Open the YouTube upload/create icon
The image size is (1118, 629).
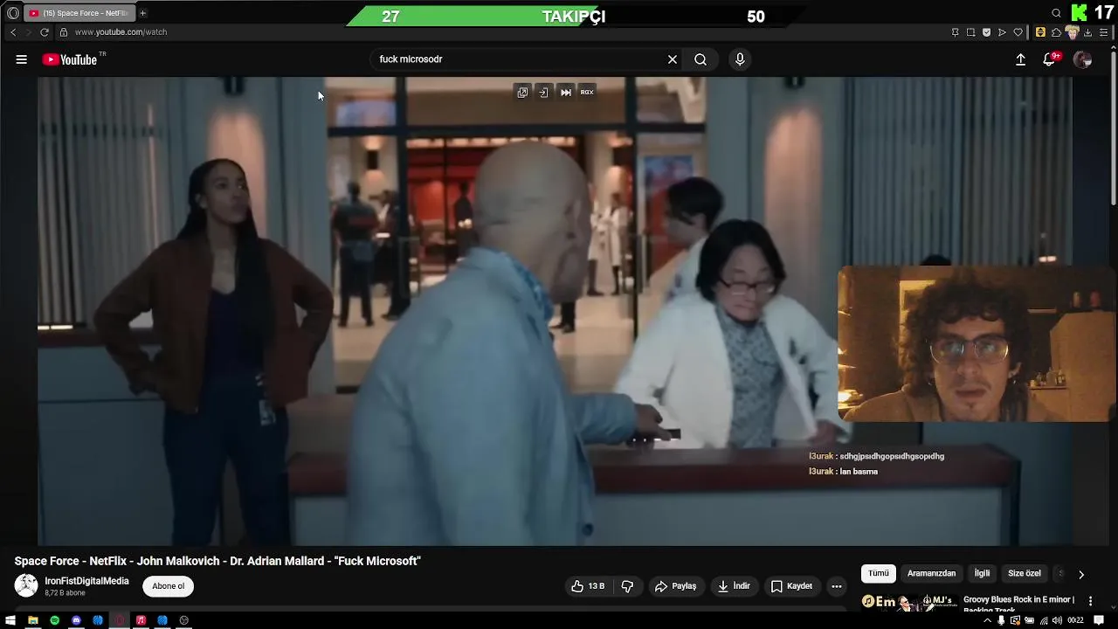[1020, 59]
